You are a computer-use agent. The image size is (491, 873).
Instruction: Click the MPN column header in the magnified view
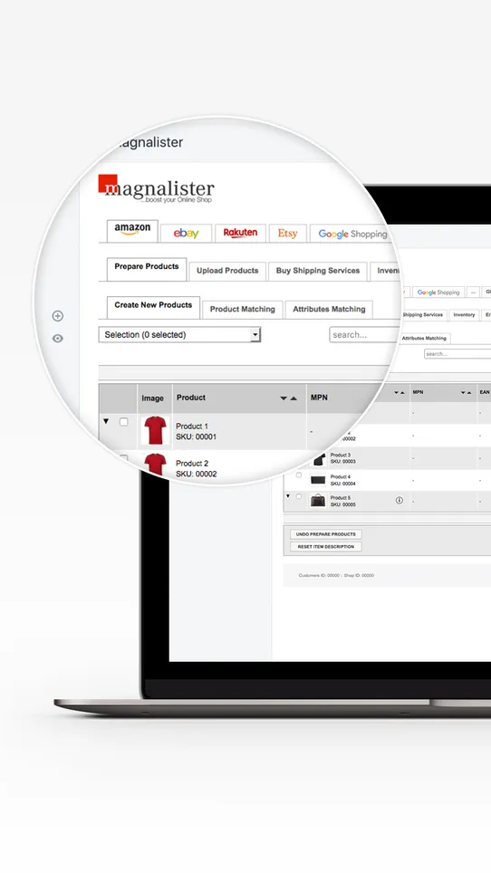pos(319,398)
